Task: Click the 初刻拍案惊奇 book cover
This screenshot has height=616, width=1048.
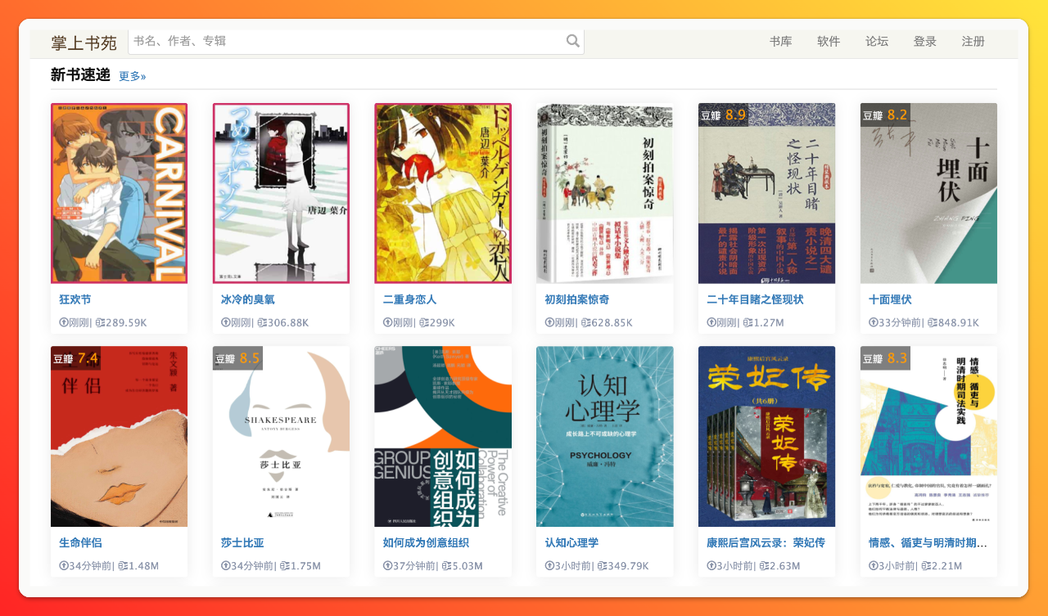Action: click(x=605, y=193)
